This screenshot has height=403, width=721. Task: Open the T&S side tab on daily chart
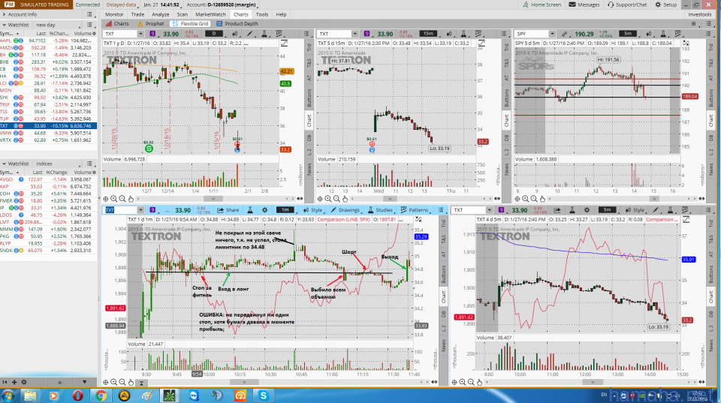tap(309, 62)
